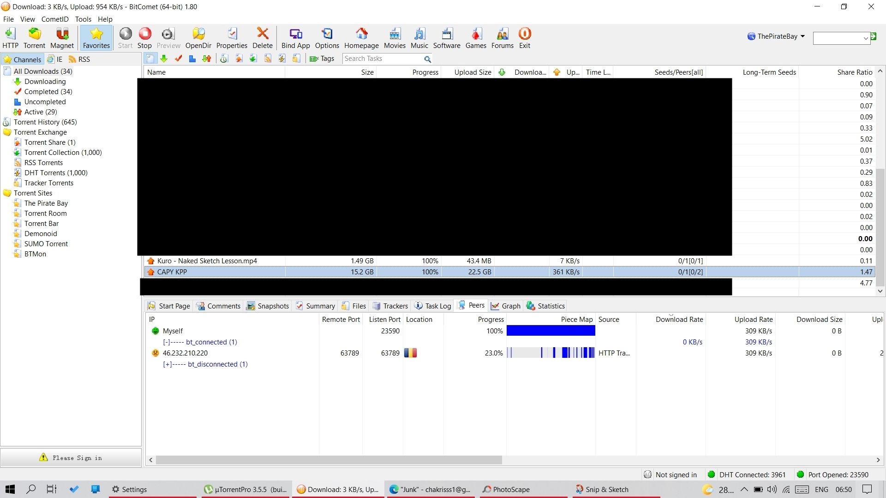Image resolution: width=886 pixels, height=498 pixels.
Task: Switch to the RSS sidebar tab
Action: click(x=79, y=59)
